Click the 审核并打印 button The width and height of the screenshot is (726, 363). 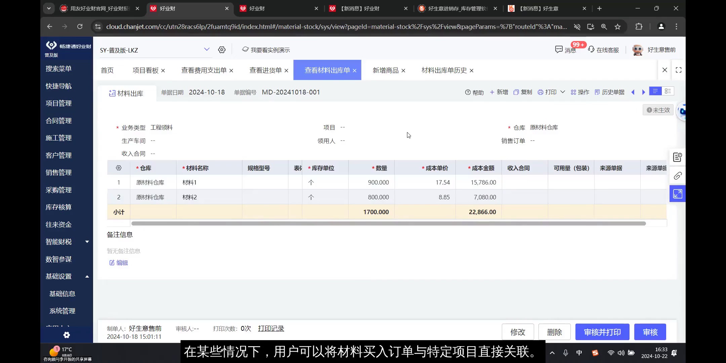click(602, 332)
